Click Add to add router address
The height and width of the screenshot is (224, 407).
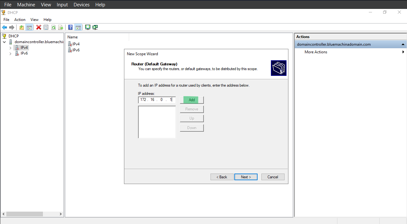[x=192, y=100]
